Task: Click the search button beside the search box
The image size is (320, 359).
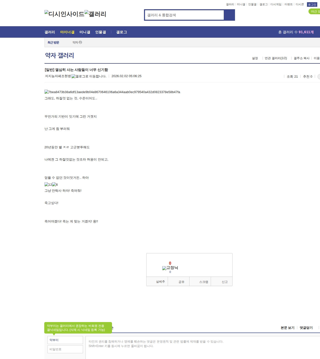Action: click(229, 15)
